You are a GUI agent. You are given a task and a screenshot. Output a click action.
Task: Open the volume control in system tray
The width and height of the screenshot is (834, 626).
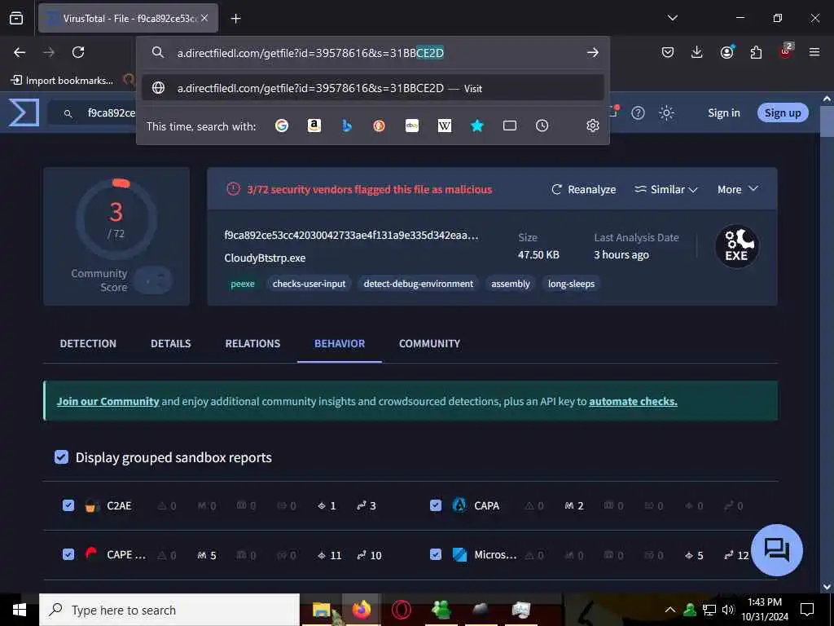click(x=728, y=610)
